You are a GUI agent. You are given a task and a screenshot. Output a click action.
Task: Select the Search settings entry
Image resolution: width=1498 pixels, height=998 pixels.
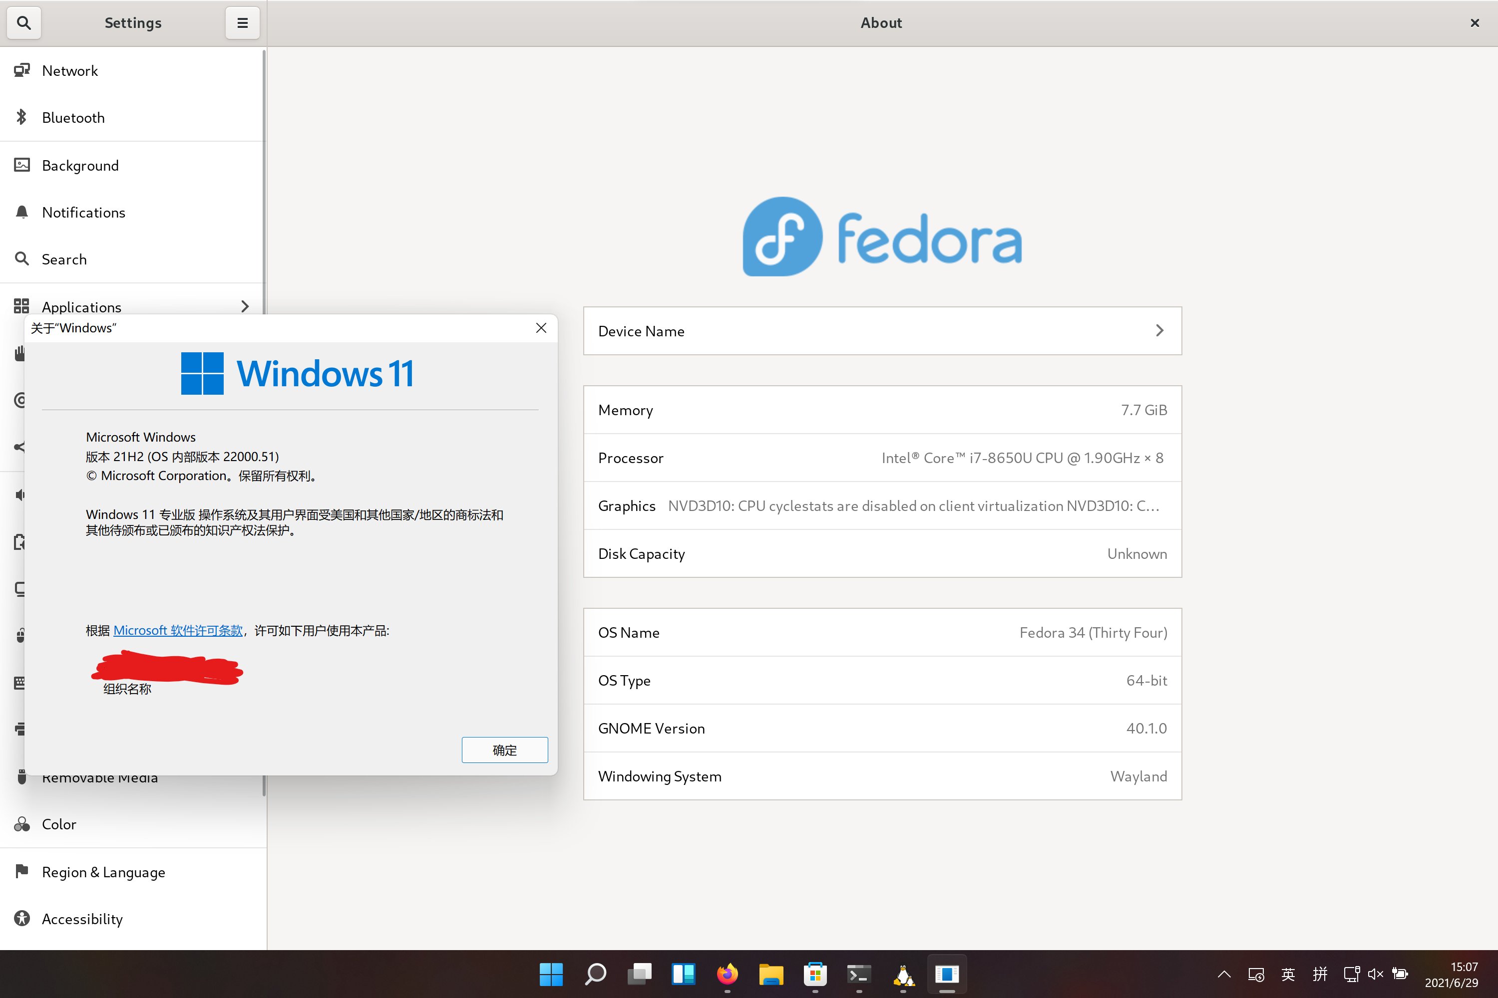(133, 259)
